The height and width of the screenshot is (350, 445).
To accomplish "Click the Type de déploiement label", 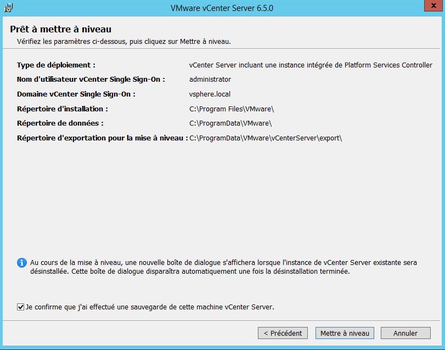I will [56, 65].
